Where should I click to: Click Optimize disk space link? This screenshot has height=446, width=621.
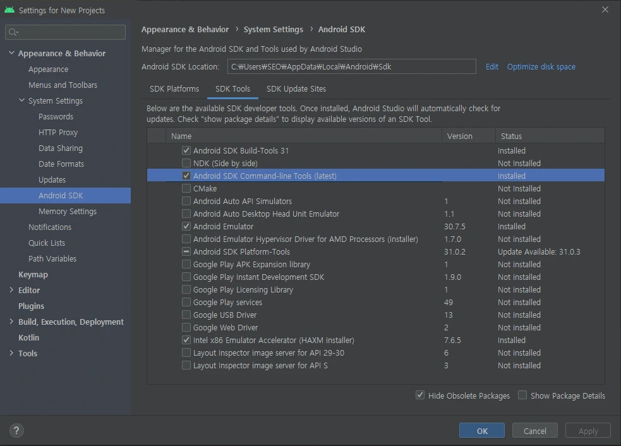(x=541, y=66)
